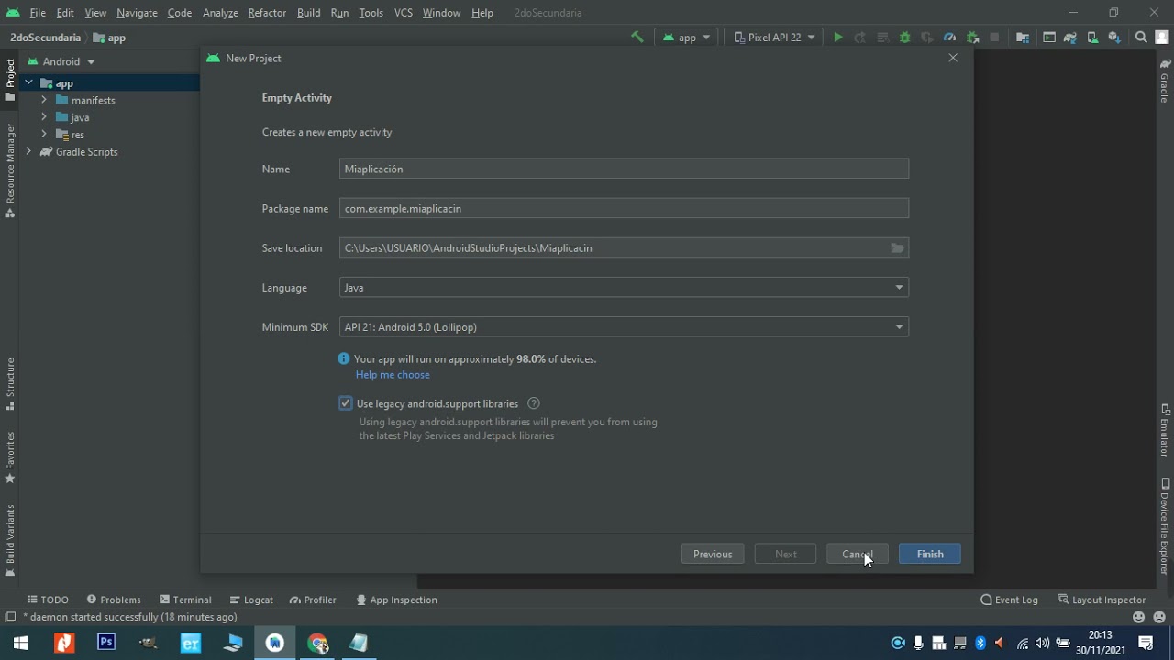
Task: Open the Refactor menu
Action: pos(267,13)
